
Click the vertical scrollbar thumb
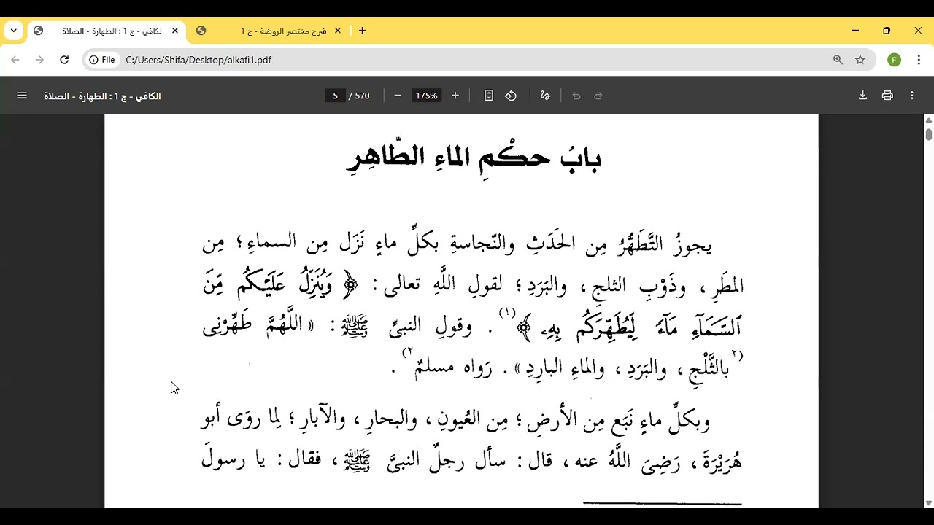click(x=928, y=134)
